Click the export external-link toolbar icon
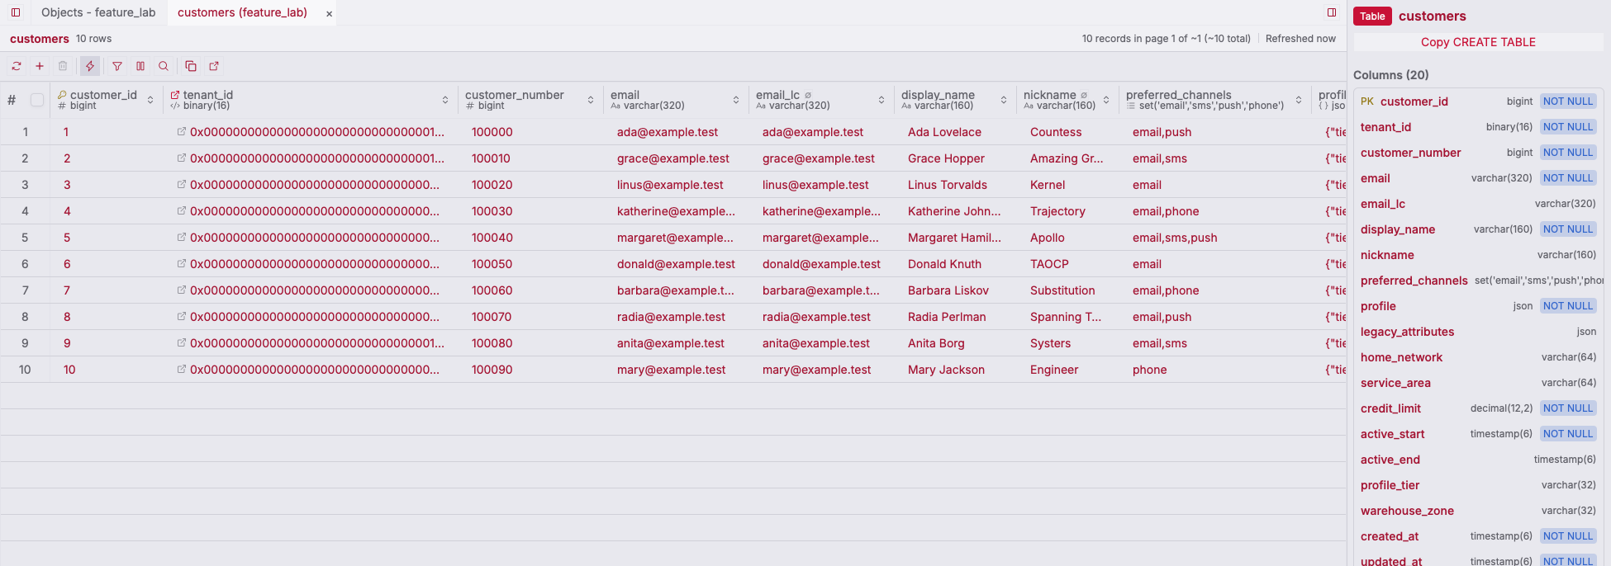The width and height of the screenshot is (1611, 566). click(214, 66)
